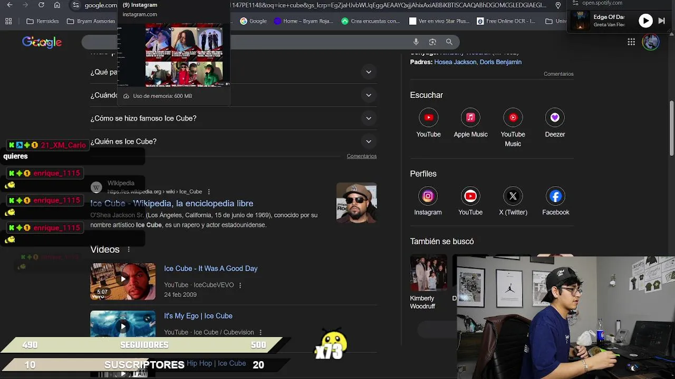The image size is (675, 379).
Task: Open Crea encuestas con bookmark
Action: pos(371,21)
